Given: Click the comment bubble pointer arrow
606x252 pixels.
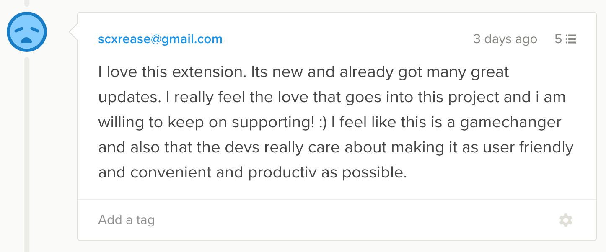Looking at the screenshot, I should (x=74, y=32).
